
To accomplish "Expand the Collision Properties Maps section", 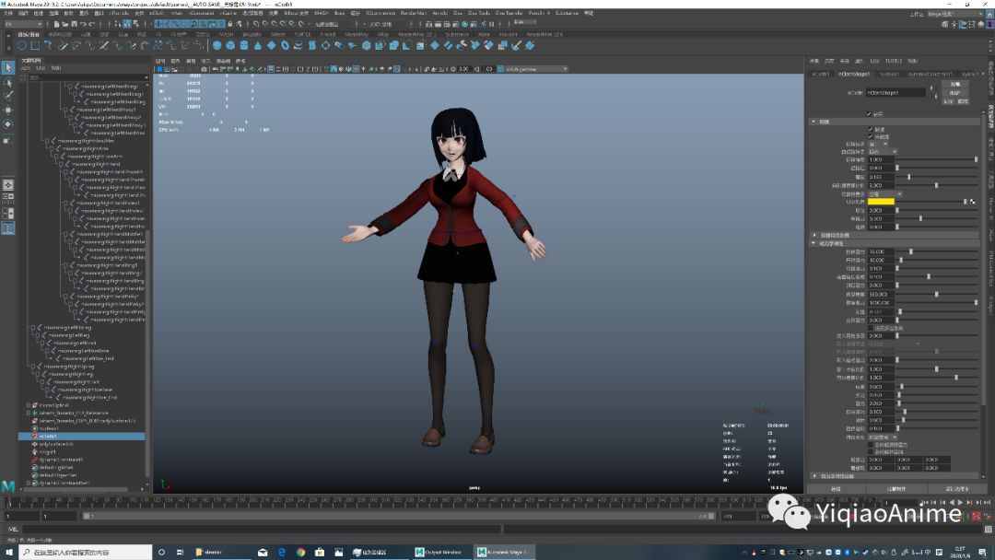I will [895, 235].
